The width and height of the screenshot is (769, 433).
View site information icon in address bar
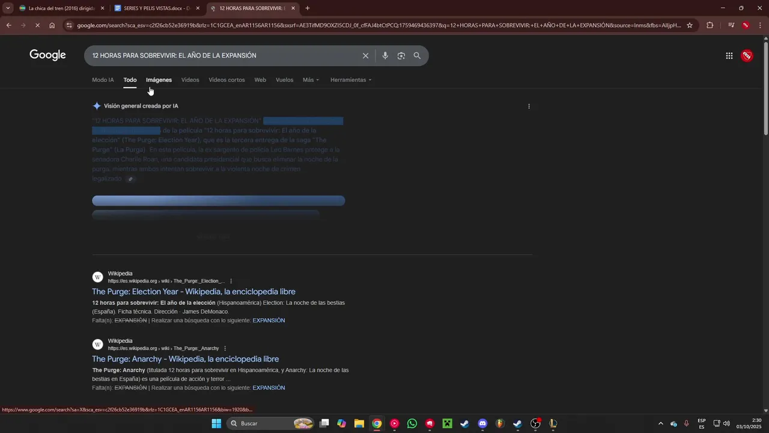[70, 25]
